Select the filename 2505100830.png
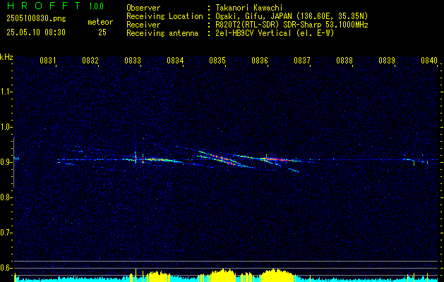Screen dimensions: 444x282 (36, 18)
